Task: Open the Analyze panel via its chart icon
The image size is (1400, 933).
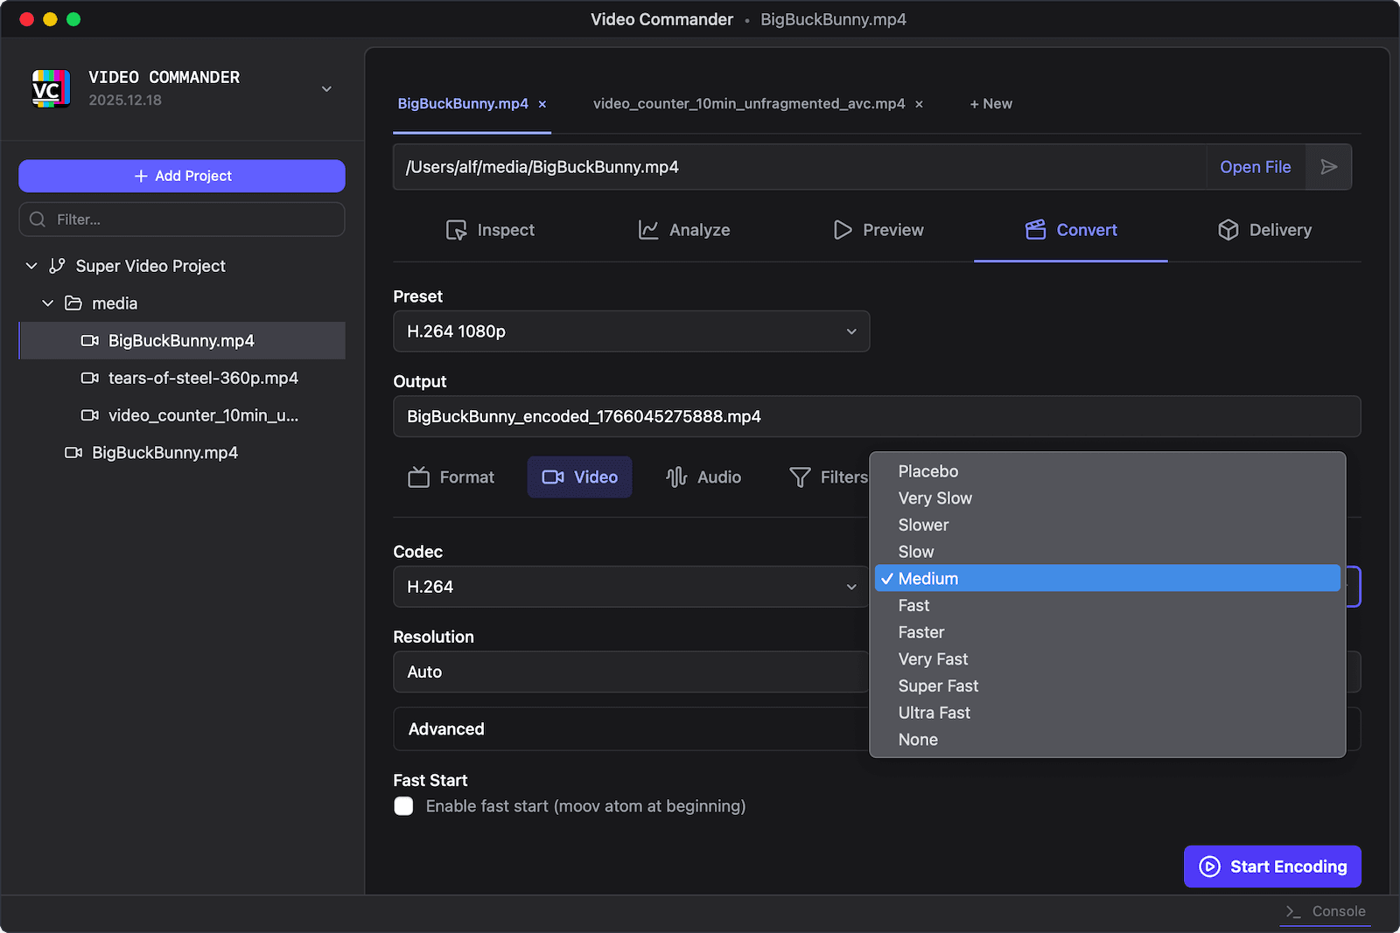Action: (647, 230)
